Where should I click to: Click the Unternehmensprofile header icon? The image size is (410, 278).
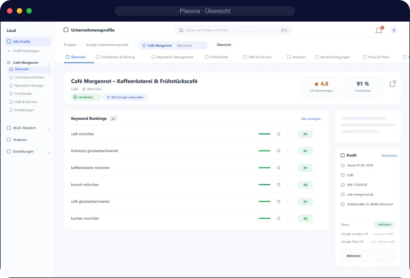(x=66, y=30)
